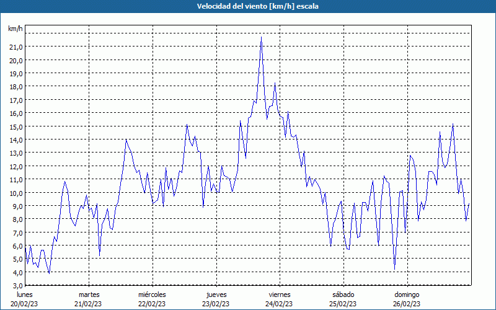Viewport: 496px width, 310px height.
Task: Click the date 20/02/23 on the axis
Action: point(24,304)
